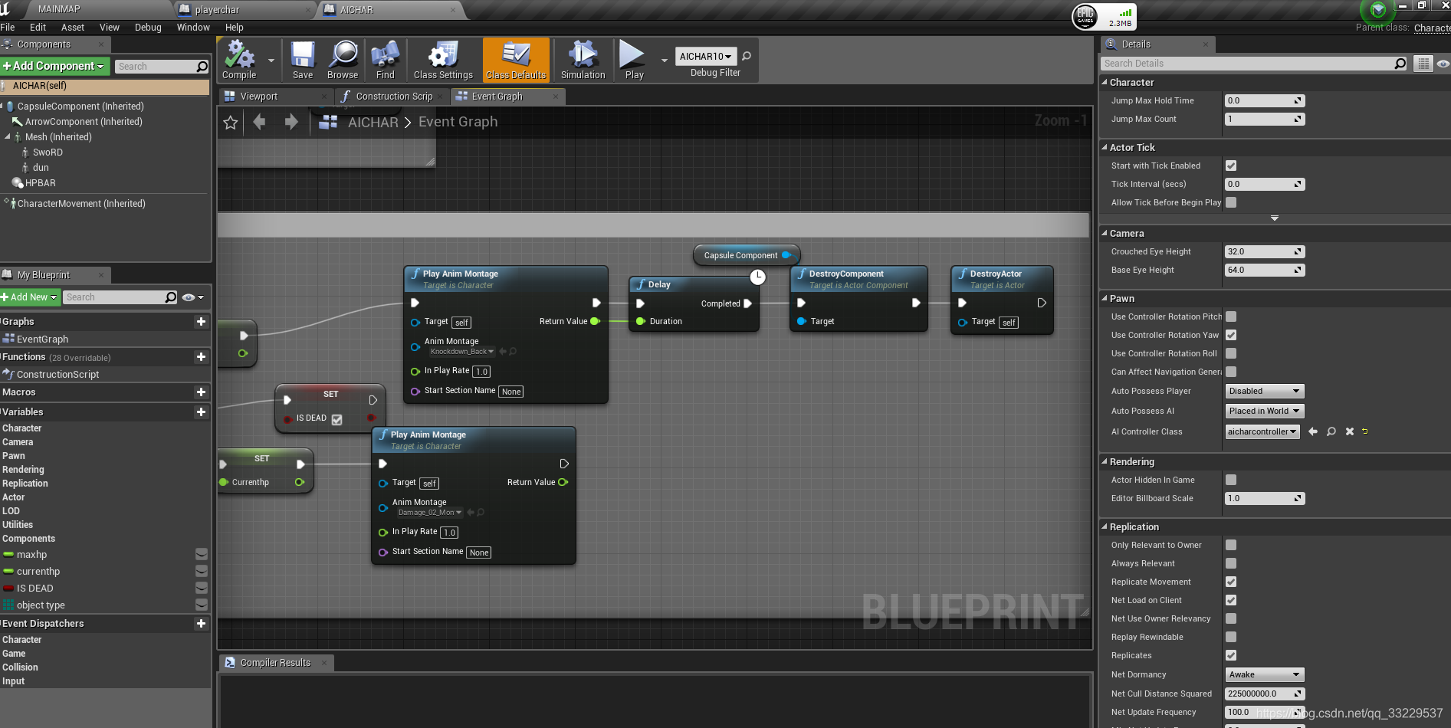Switch to playerchar tab

coord(217,10)
